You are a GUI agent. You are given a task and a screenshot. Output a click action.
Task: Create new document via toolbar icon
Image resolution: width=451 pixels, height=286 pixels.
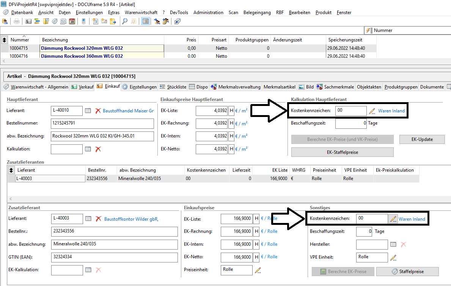tap(95, 21)
